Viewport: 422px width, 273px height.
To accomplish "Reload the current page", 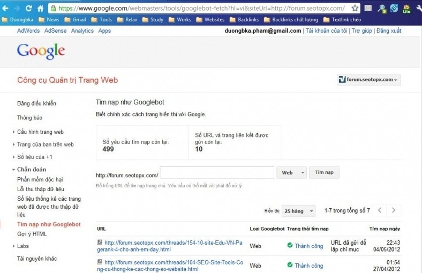I will (x=28, y=8).
